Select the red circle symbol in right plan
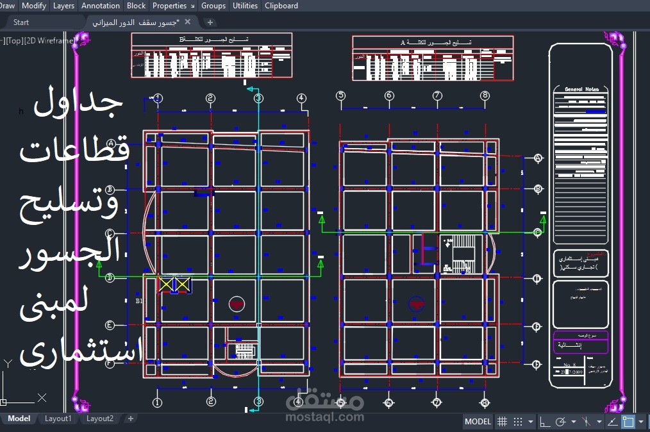The width and height of the screenshot is (650, 432). pos(416,304)
